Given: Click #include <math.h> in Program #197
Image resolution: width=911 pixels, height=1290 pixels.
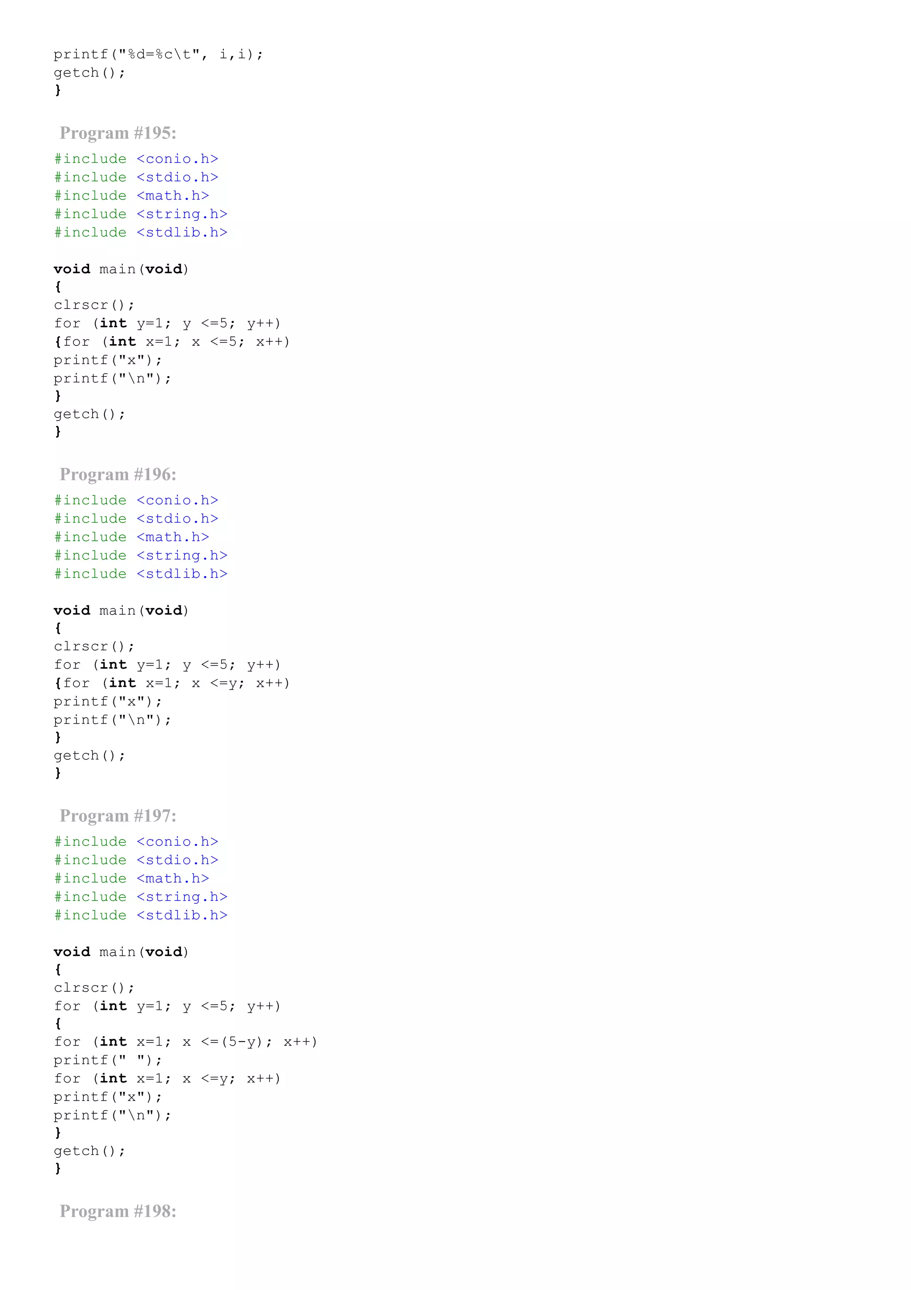Looking at the screenshot, I should click(x=132, y=879).
